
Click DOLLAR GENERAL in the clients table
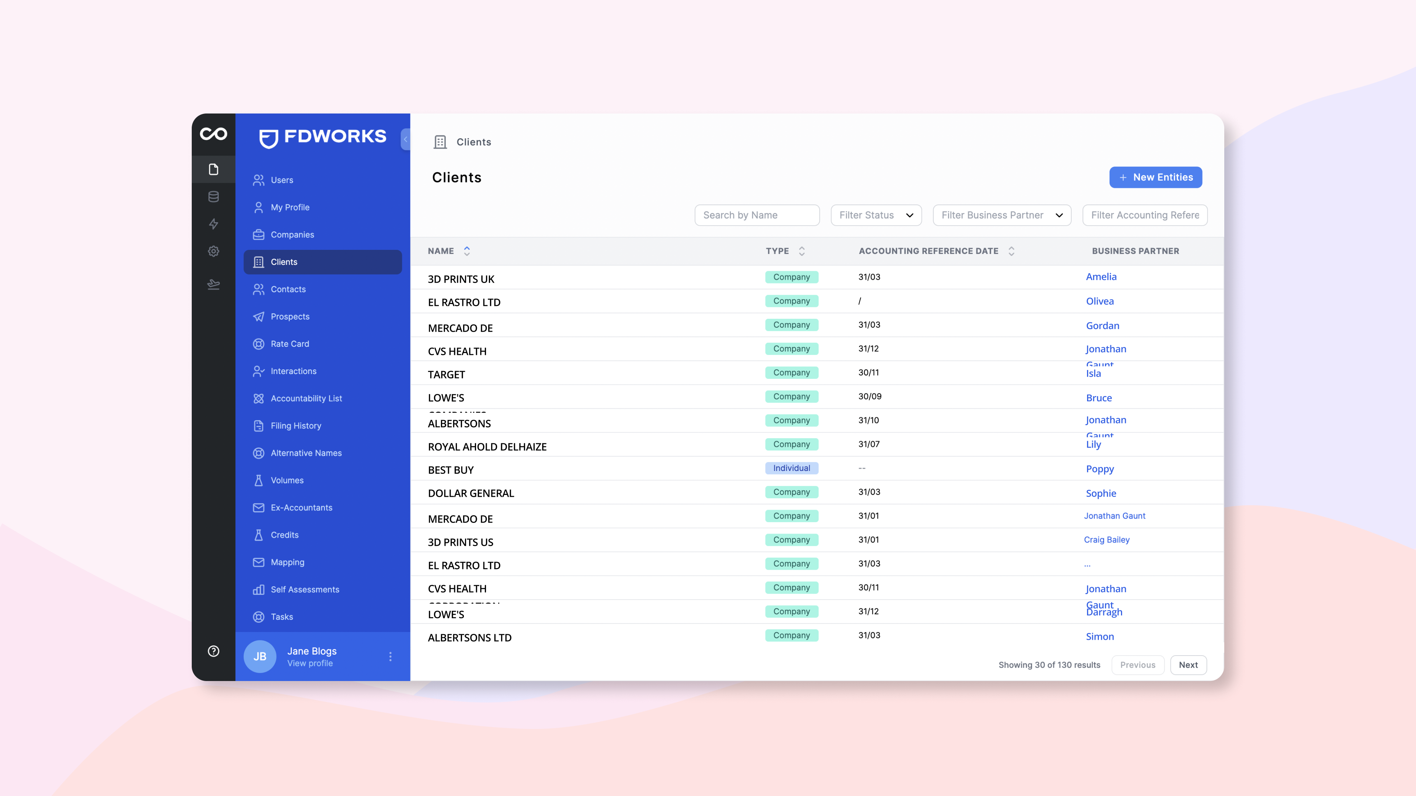[471, 493]
